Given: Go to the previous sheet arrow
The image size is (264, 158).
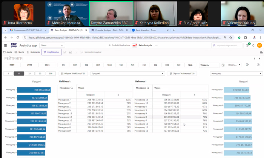Looking at the screenshot, I should [x=254, y=59].
